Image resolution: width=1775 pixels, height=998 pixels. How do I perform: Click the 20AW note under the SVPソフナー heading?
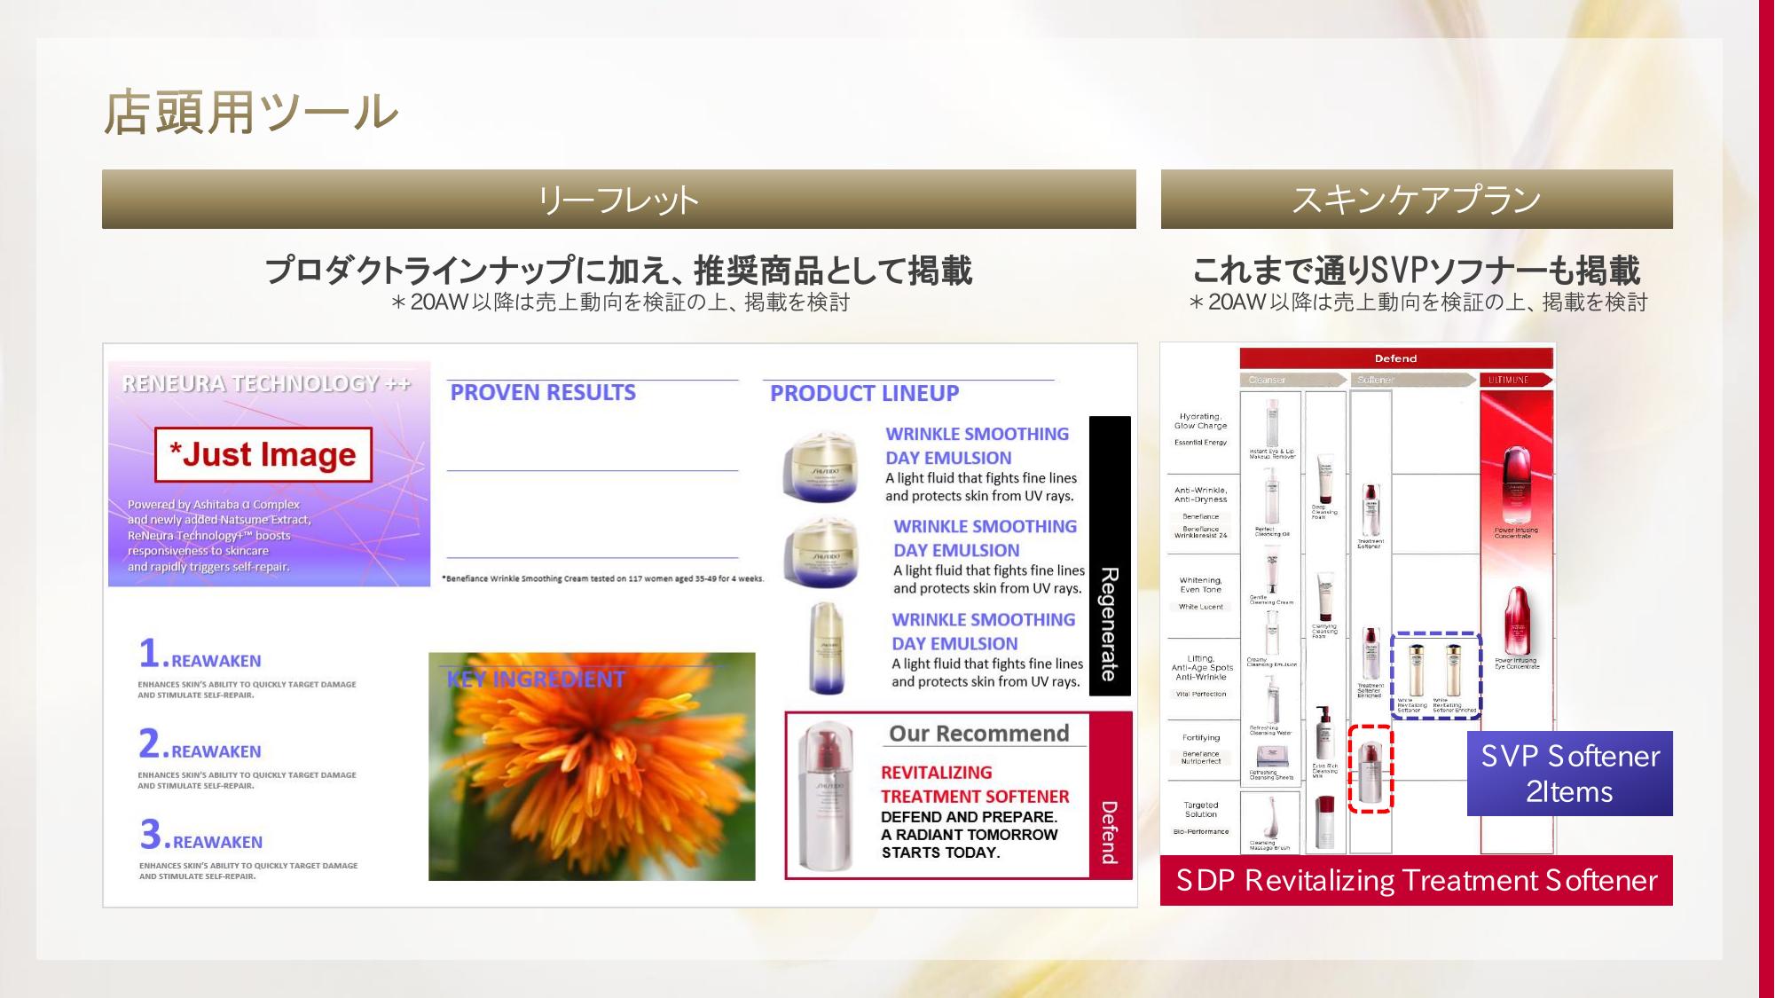(1417, 303)
